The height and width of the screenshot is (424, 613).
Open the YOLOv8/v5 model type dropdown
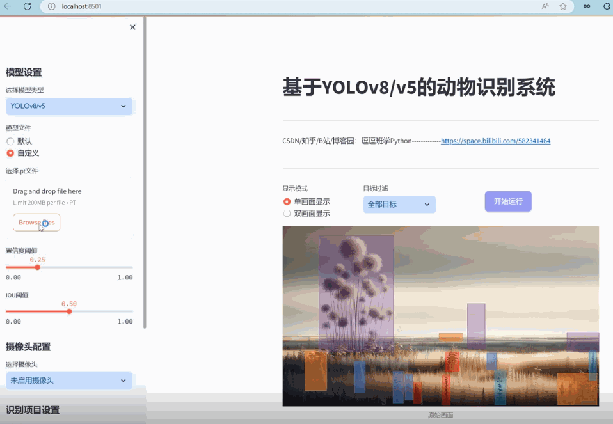pos(68,106)
